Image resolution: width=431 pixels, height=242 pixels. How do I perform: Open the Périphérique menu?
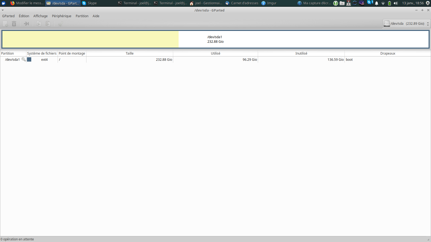62,16
